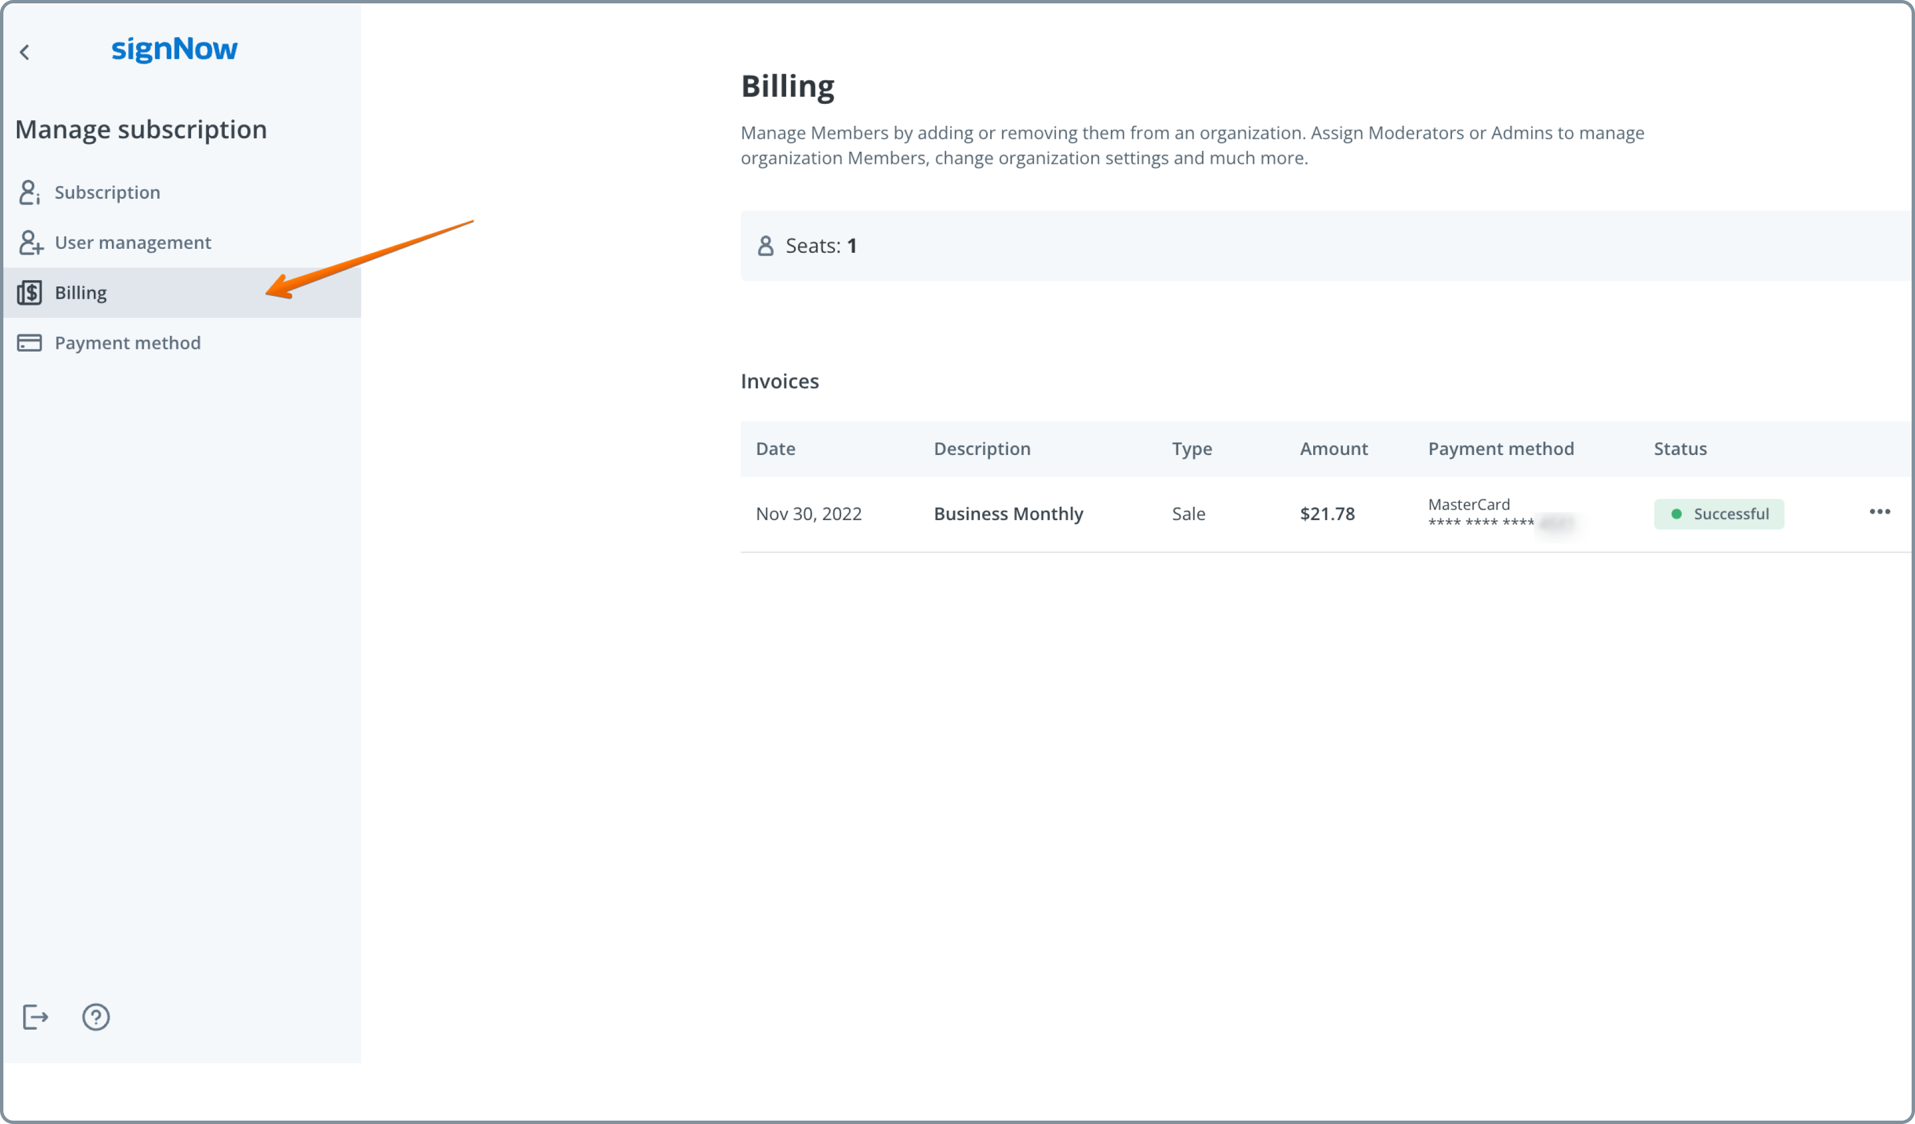Click the Successful status badge

coord(1718,514)
